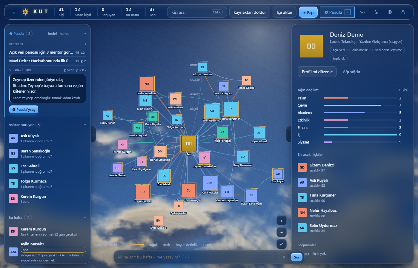Screen dimensions: 418x268
Task: Select the 'veri görselleştirme' tag chip
Action: pos(388,50)
